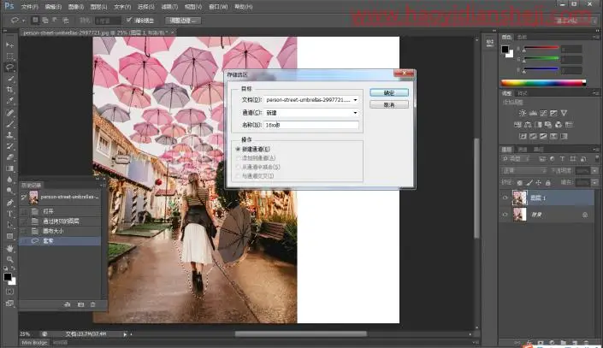The height and width of the screenshot is (348, 603).
Task: Create new snapshot in History panel
Action: click(x=80, y=304)
